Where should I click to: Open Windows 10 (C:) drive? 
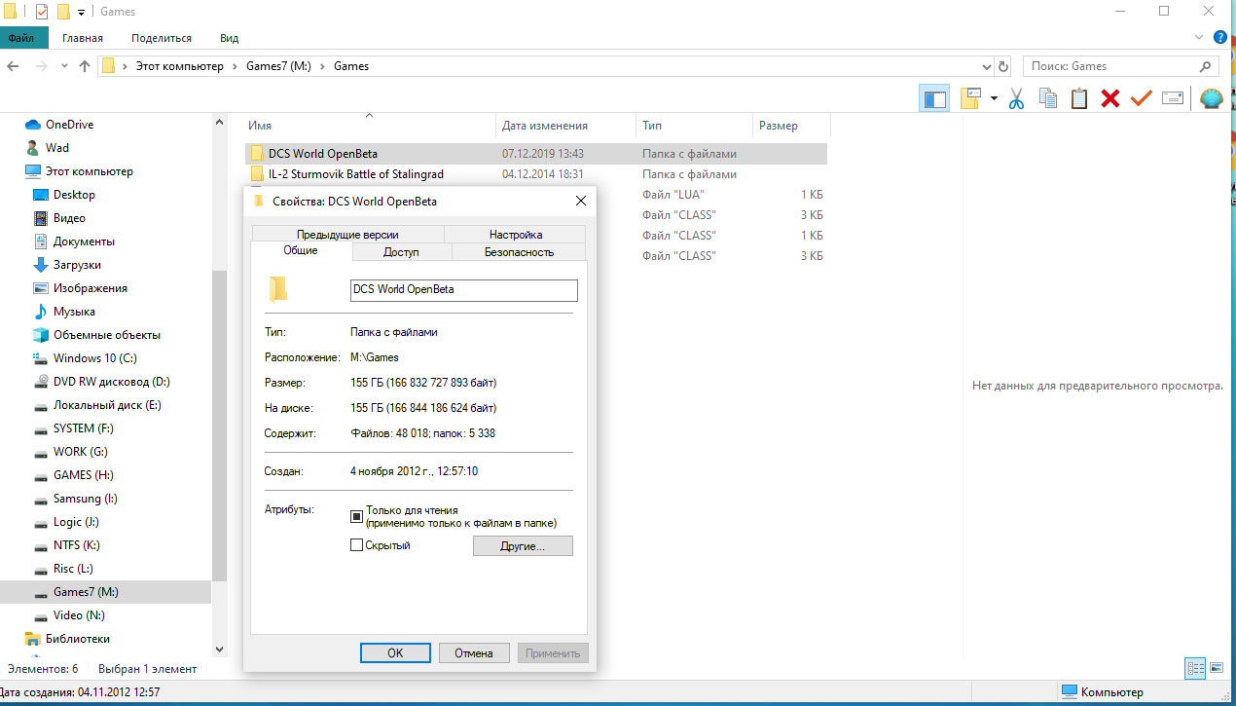coord(94,358)
